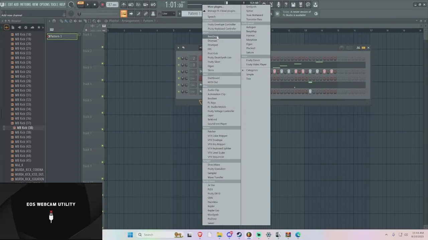Open the Piano Roll icon
The height and width of the screenshot is (240, 428).
coord(138,14)
